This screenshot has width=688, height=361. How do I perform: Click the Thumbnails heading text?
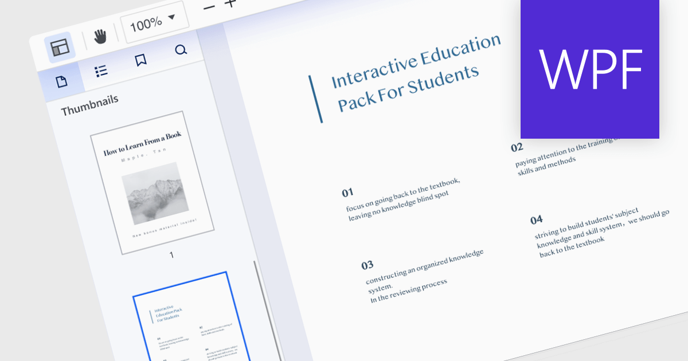point(89,105)
